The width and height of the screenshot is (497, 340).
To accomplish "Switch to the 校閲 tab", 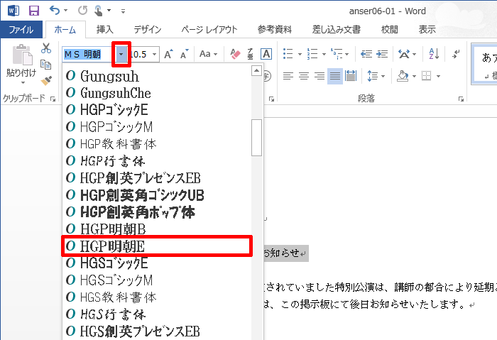I will pos(389,30).
